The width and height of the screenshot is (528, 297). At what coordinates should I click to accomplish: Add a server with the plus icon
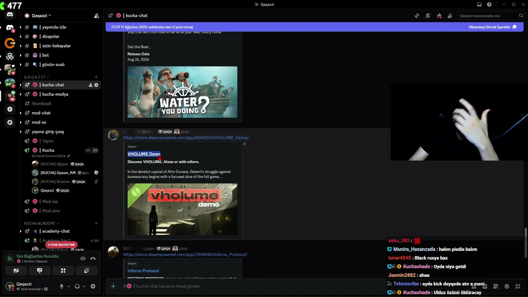10,109
